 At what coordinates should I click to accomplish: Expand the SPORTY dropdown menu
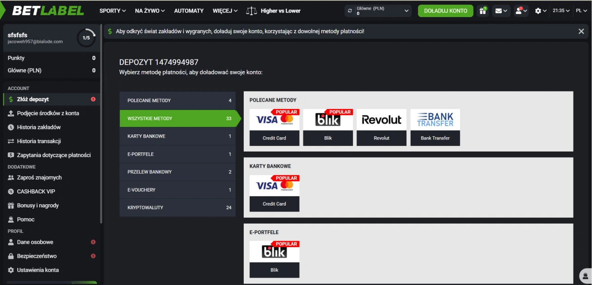pos(112,11)
